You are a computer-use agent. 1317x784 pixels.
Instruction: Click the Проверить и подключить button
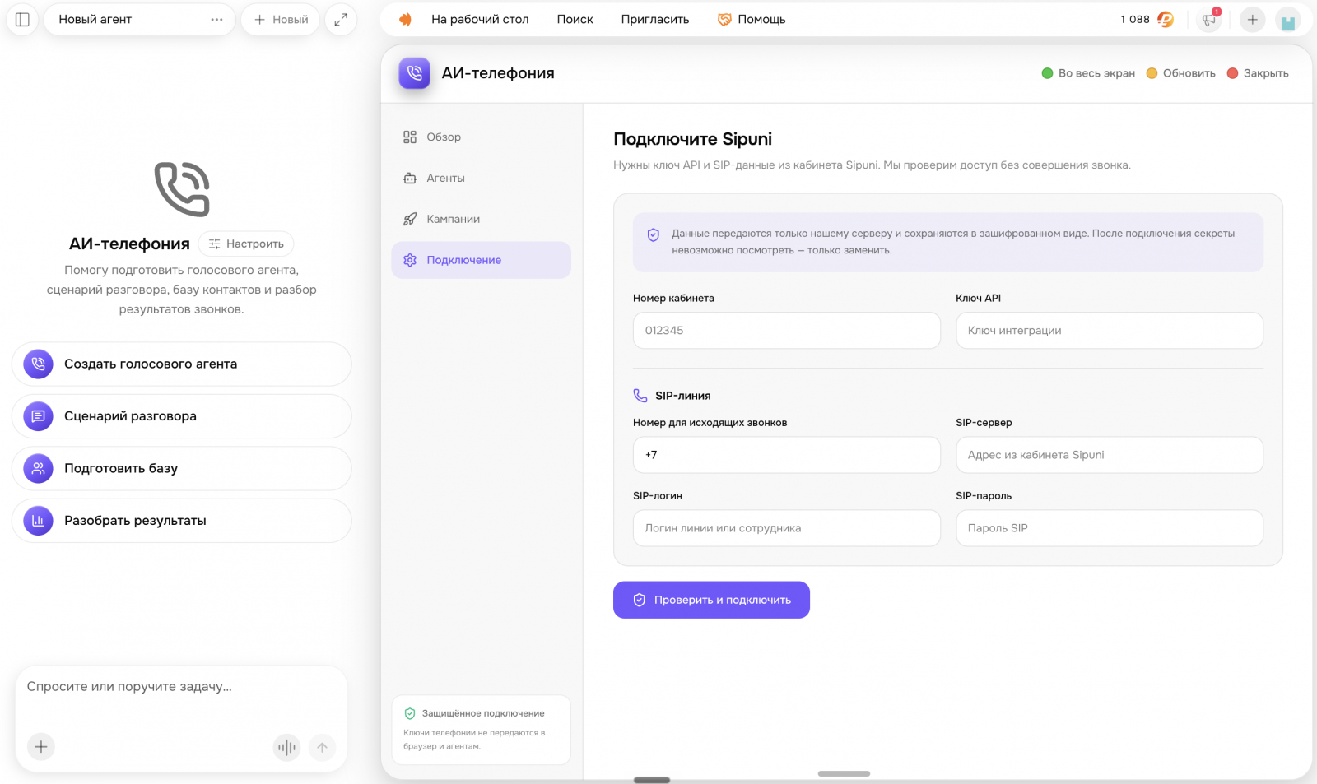click(x=711, y=601)
